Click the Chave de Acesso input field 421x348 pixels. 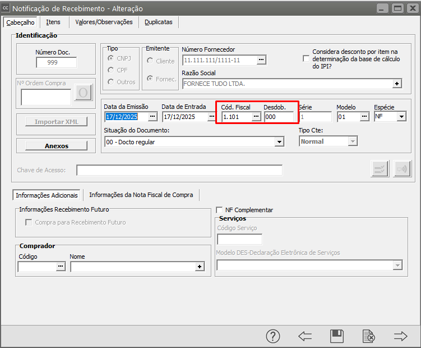(179, 170)
